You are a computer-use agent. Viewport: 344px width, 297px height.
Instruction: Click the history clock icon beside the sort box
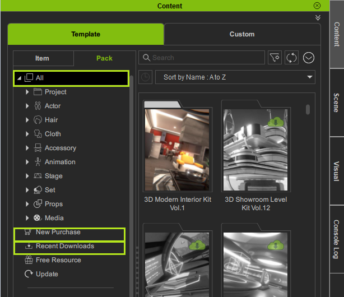[145, 77]
